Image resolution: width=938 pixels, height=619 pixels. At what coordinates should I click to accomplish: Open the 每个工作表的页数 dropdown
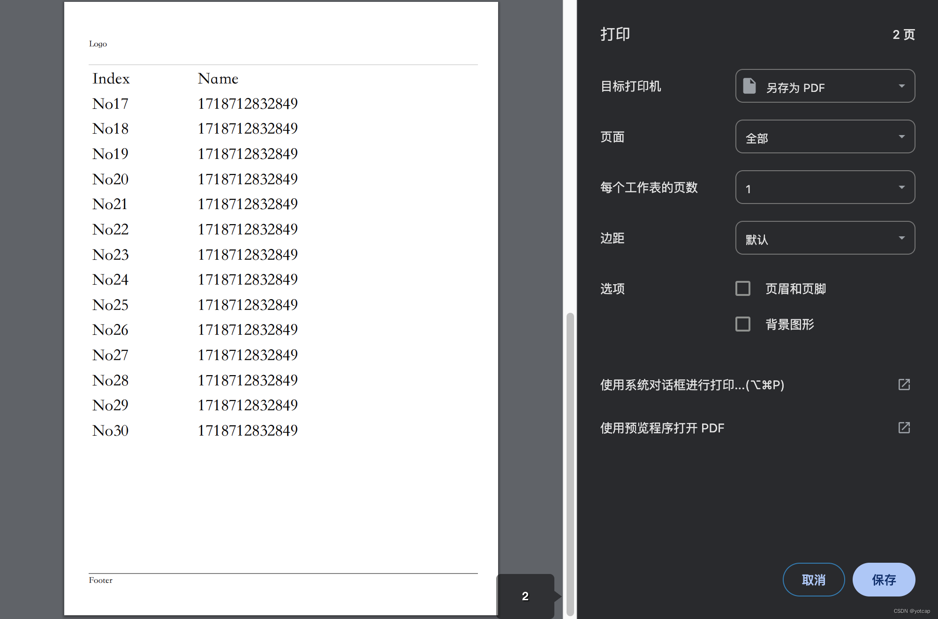pyautogui.click(x=825, y=188)
